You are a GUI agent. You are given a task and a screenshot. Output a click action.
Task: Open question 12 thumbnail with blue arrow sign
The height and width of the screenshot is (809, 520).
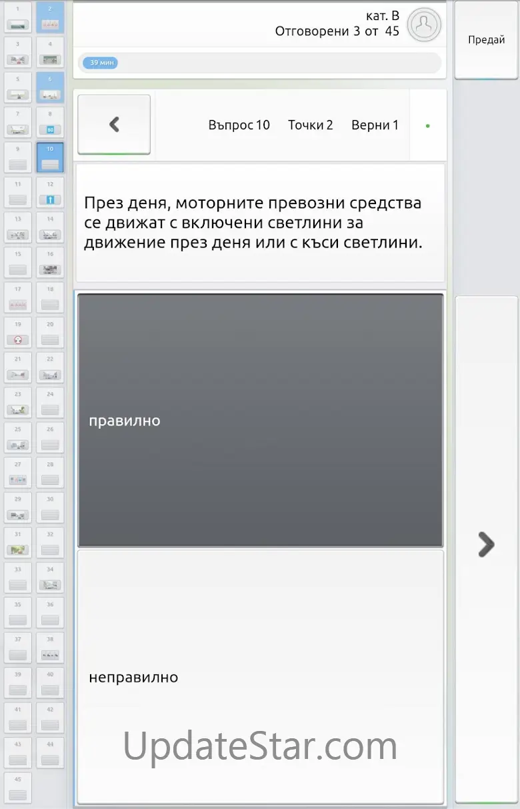point(50,192)
